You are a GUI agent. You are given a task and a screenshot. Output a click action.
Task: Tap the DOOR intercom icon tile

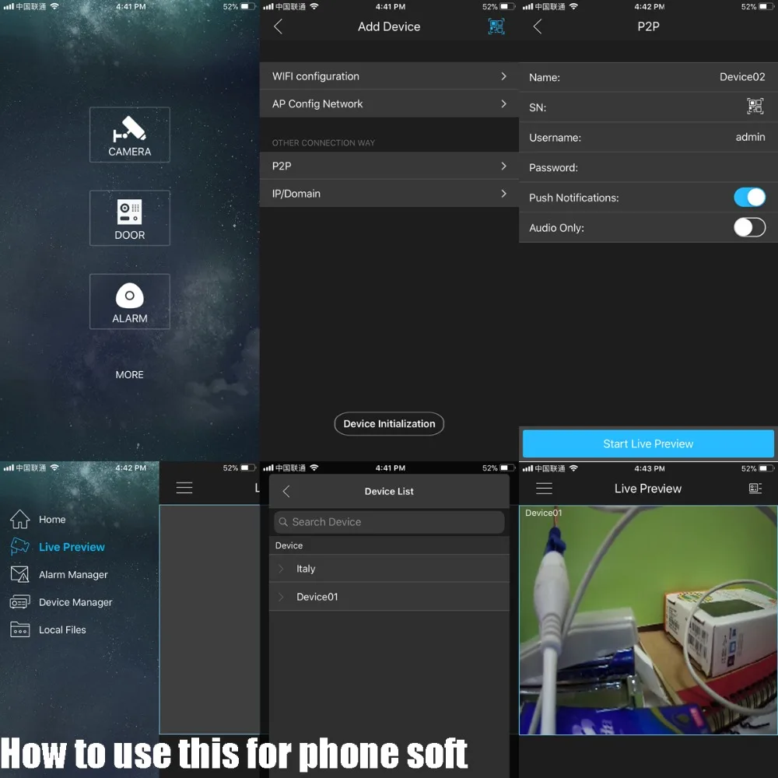[x=129, y=218]
